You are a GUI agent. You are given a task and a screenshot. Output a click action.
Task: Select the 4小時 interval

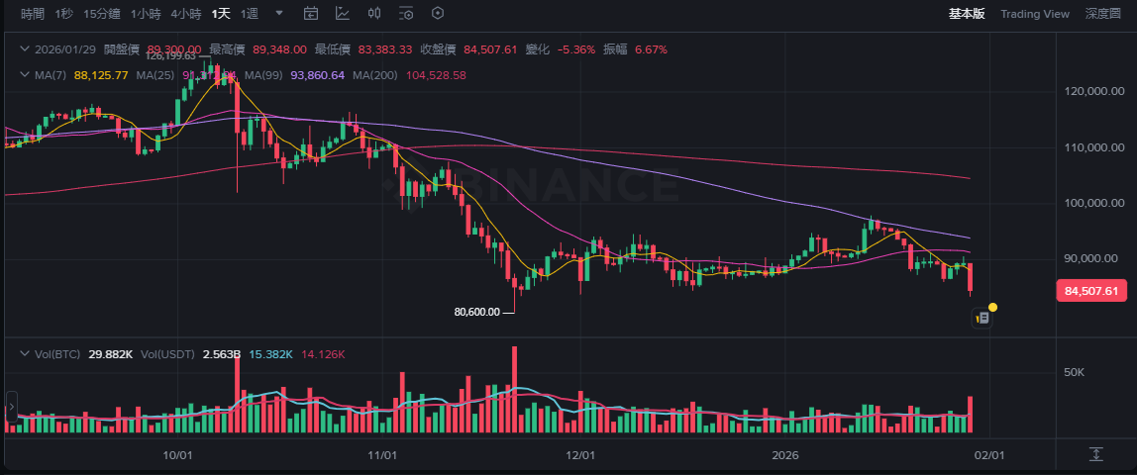tap(186, 14)
